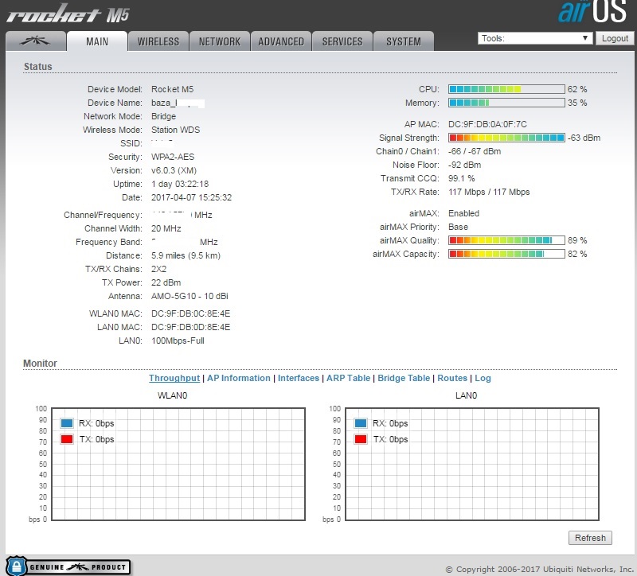Click the airMAX Capacity bar

click(x=506, y=254)
